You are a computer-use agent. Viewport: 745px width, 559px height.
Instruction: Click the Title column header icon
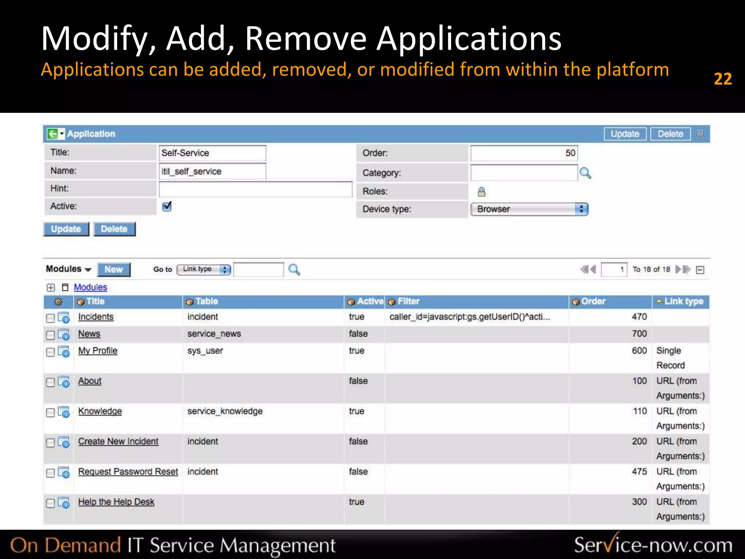pos(81,302)
